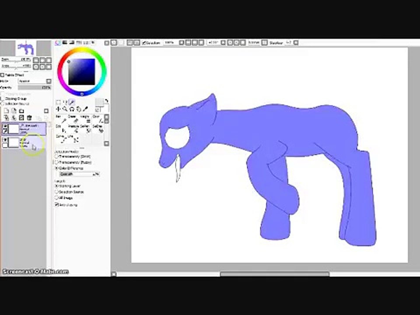Select Transparency (Strict) detection mode
Image resolution: width=420 pixels, height=315 pixels.
point(73,157)
